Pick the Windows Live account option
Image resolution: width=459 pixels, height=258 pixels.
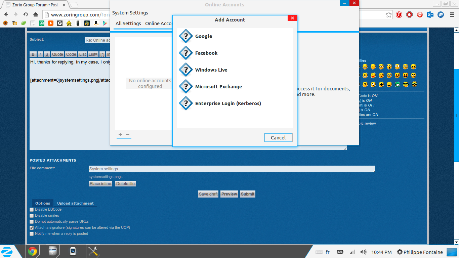coord(211,70)
